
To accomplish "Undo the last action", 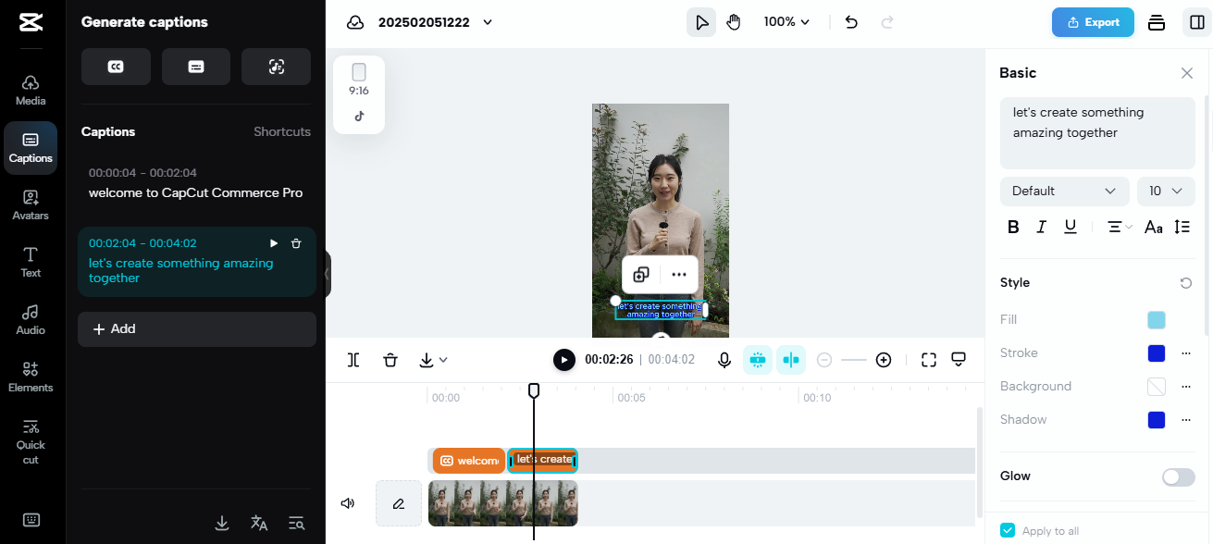I will tap(851, 22).
